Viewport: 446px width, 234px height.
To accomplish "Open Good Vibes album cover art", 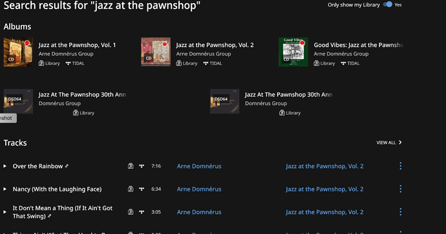I will (x=293, y=52).
